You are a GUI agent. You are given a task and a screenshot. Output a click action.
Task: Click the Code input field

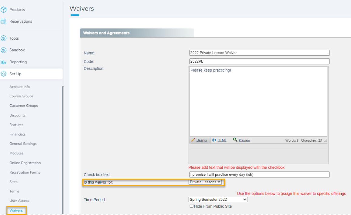tap(259, 61)
